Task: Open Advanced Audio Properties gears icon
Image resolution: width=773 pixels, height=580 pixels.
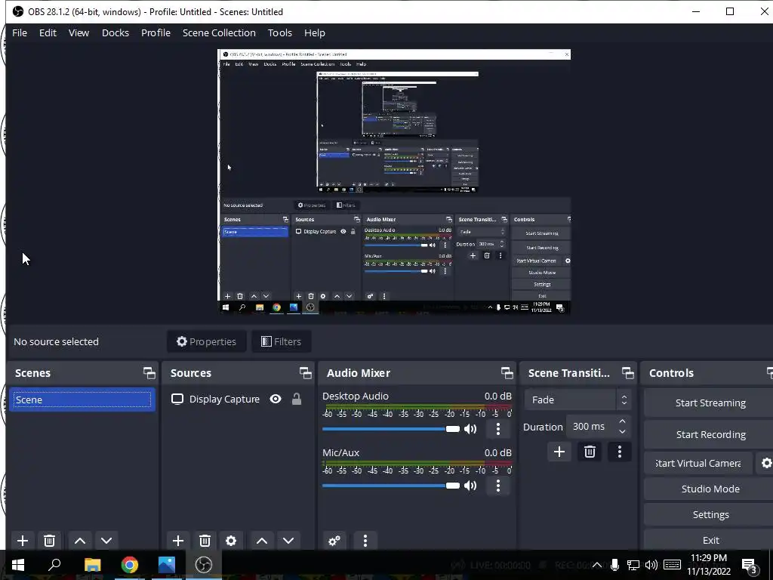Action: pos(334,541)
